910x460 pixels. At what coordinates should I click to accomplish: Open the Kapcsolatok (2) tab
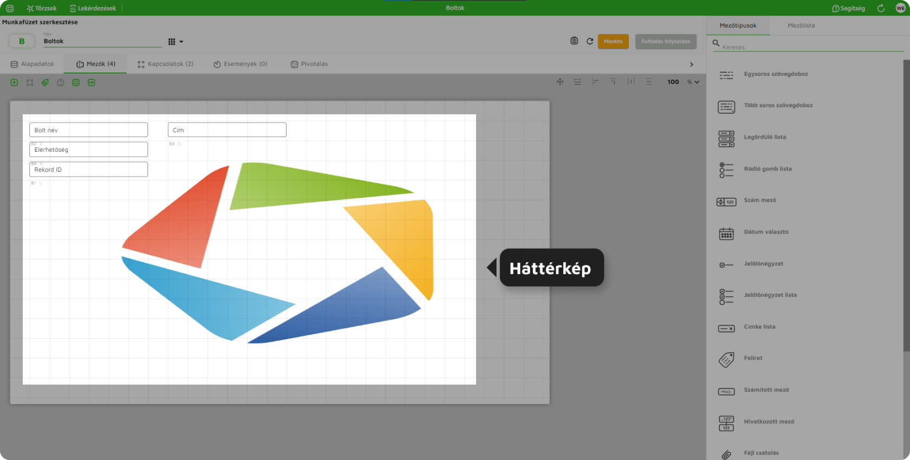tap(165, 64)
